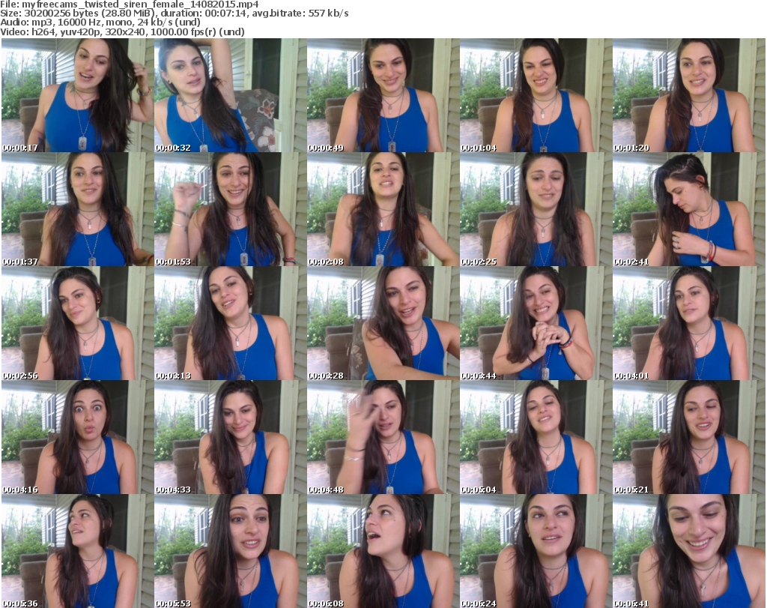
Task: Pick the frame at 00:01:53
Action: [x=231, y=209]
